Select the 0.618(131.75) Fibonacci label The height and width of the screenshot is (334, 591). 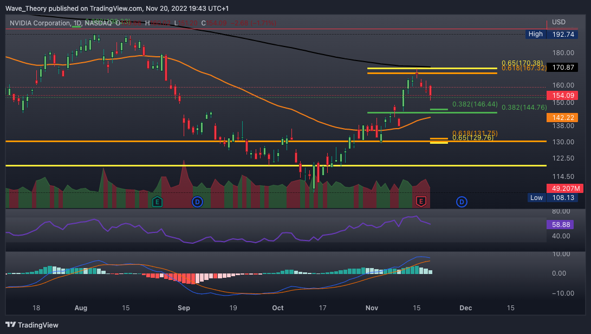[x=475, y=133]
